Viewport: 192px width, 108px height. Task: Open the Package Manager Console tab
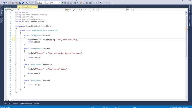29,103
